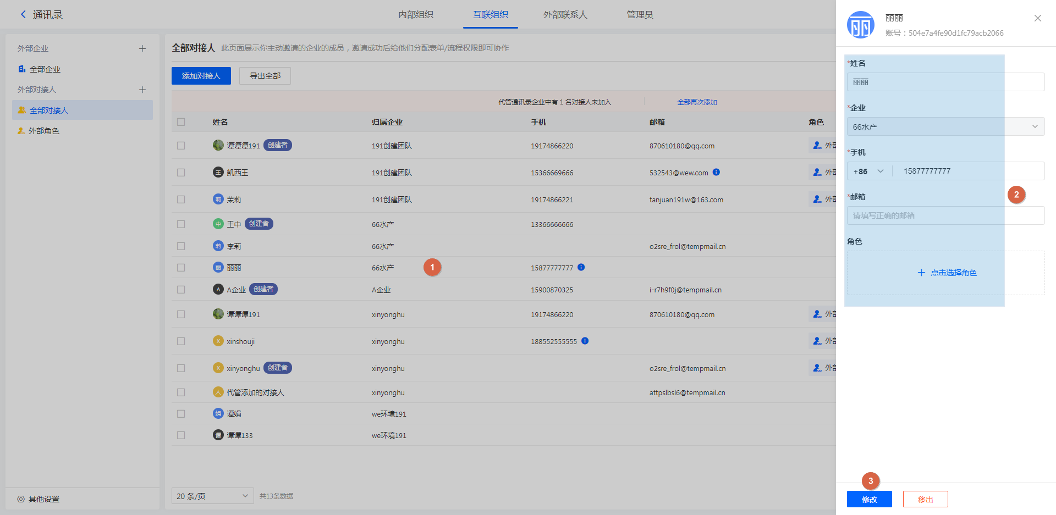1056x515 pixels.
Task: Open the 20 条/页 page size dropdown
Action: click(x=212, y=496)
